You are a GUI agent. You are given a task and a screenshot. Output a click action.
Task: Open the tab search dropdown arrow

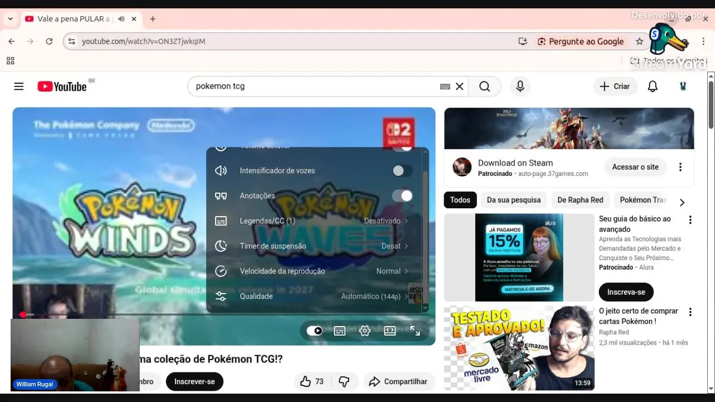tap(10, 19)
